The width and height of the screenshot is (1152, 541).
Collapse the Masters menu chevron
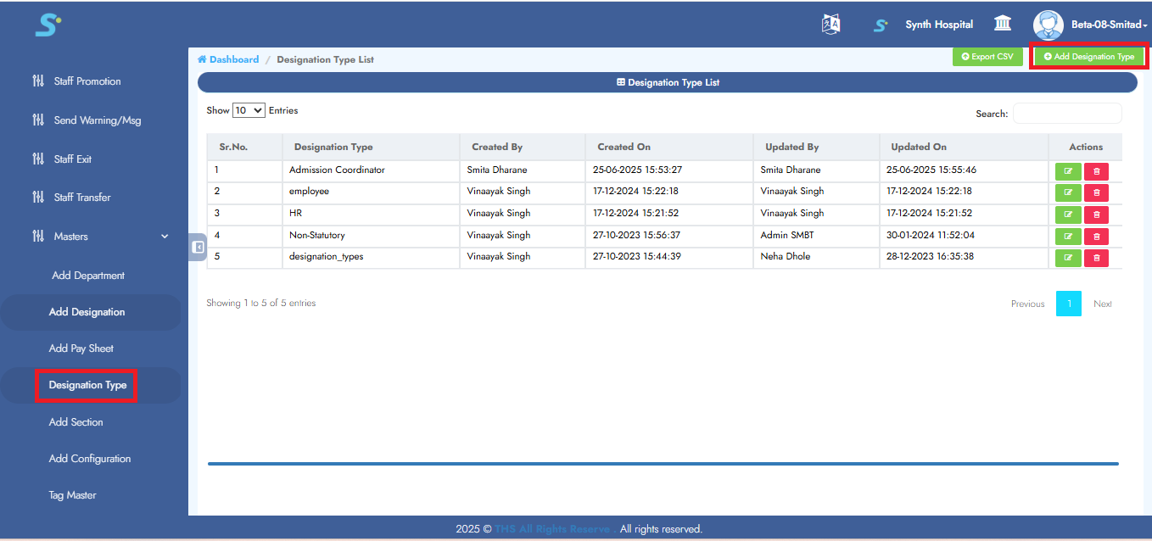point(164,236)
